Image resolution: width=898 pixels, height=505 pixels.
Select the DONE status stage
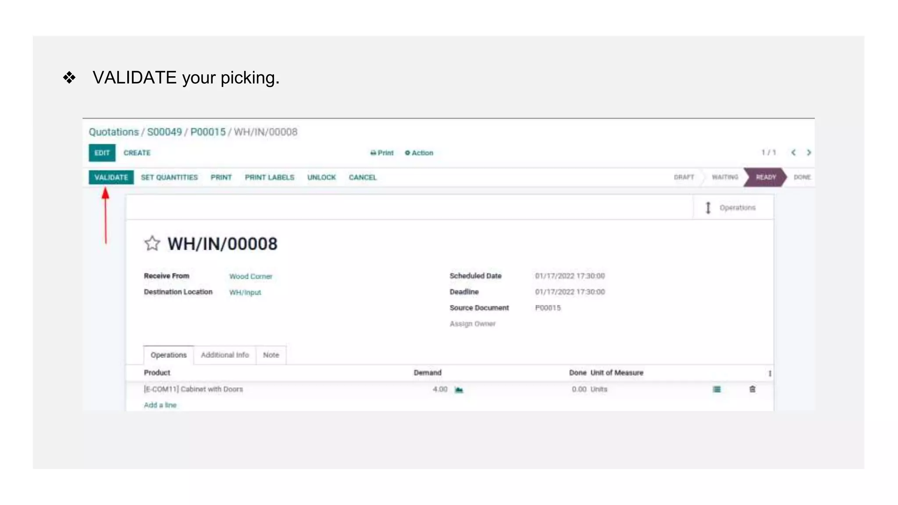click(802, 178)
